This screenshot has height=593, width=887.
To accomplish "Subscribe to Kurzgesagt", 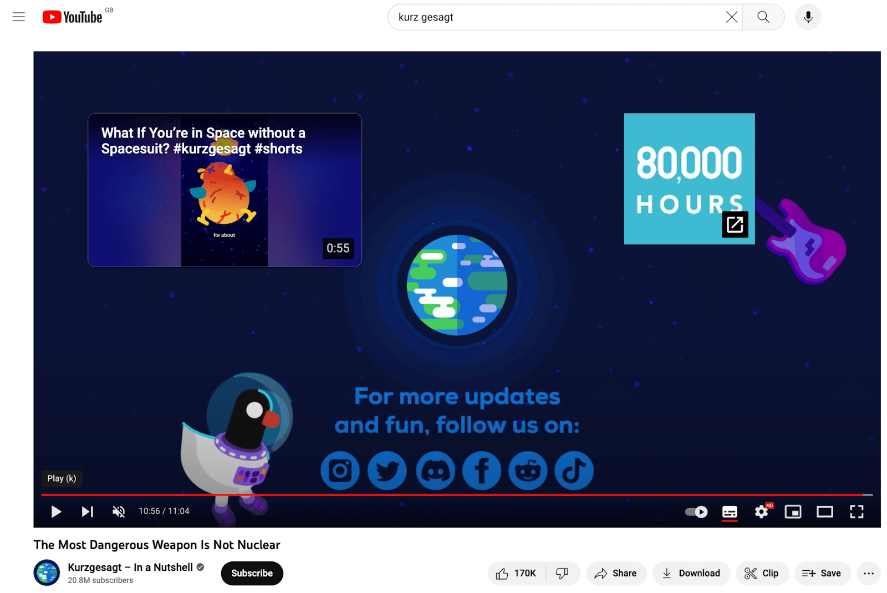I will (x=252, y=574).
